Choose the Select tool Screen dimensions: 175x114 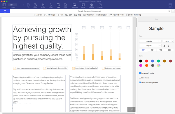coord(51,6)
